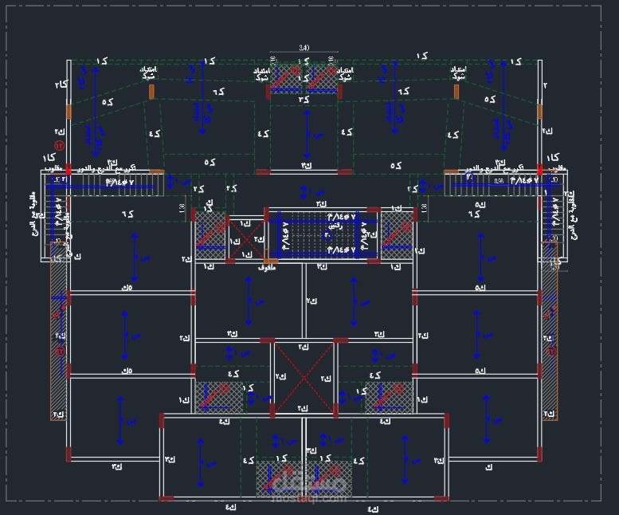619x515 pixels.
Task: Select the 3.40 dimension text at top
Action: pyautogui.click(x=304, y=48)
